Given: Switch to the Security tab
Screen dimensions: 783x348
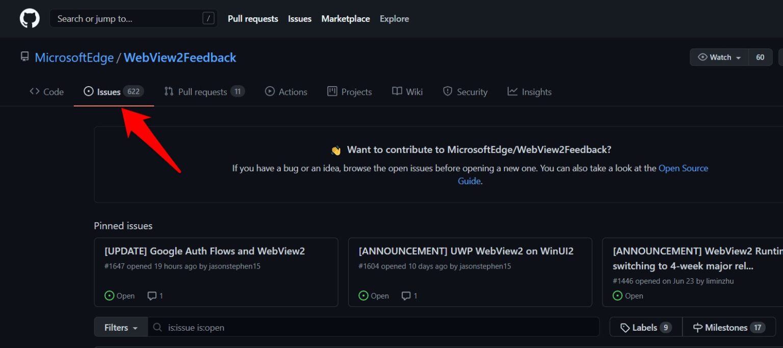Looking at the screenshot, I should (x=465, y=92).
